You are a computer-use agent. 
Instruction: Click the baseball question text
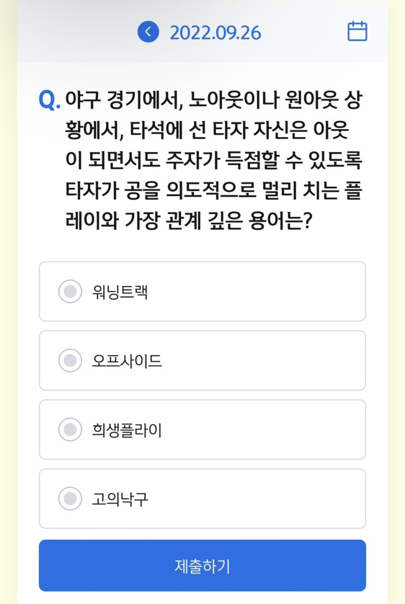(213, 162)
